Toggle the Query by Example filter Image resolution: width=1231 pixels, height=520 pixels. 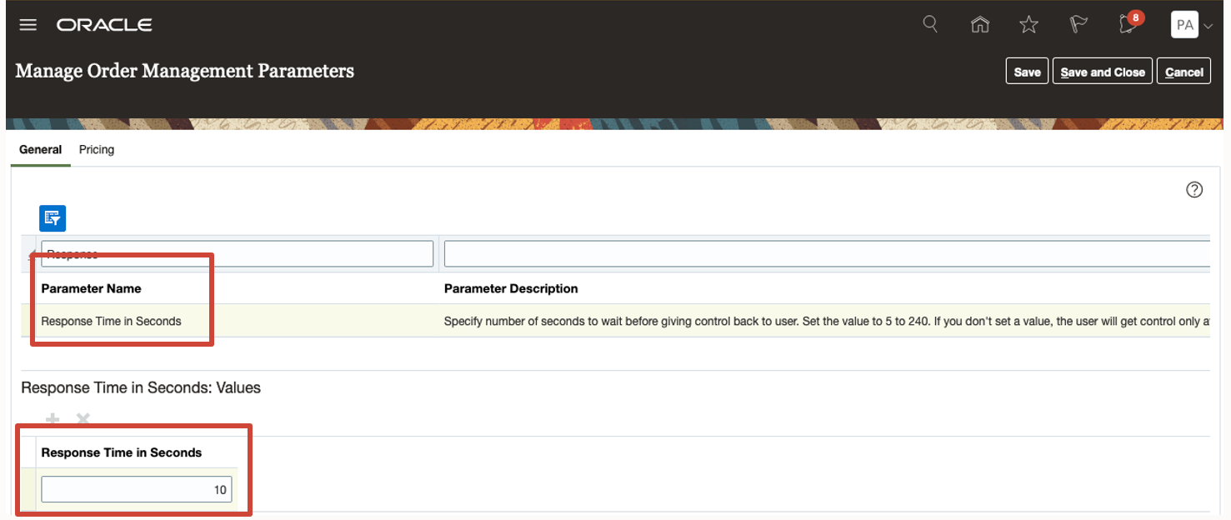[x=52, y=217]
